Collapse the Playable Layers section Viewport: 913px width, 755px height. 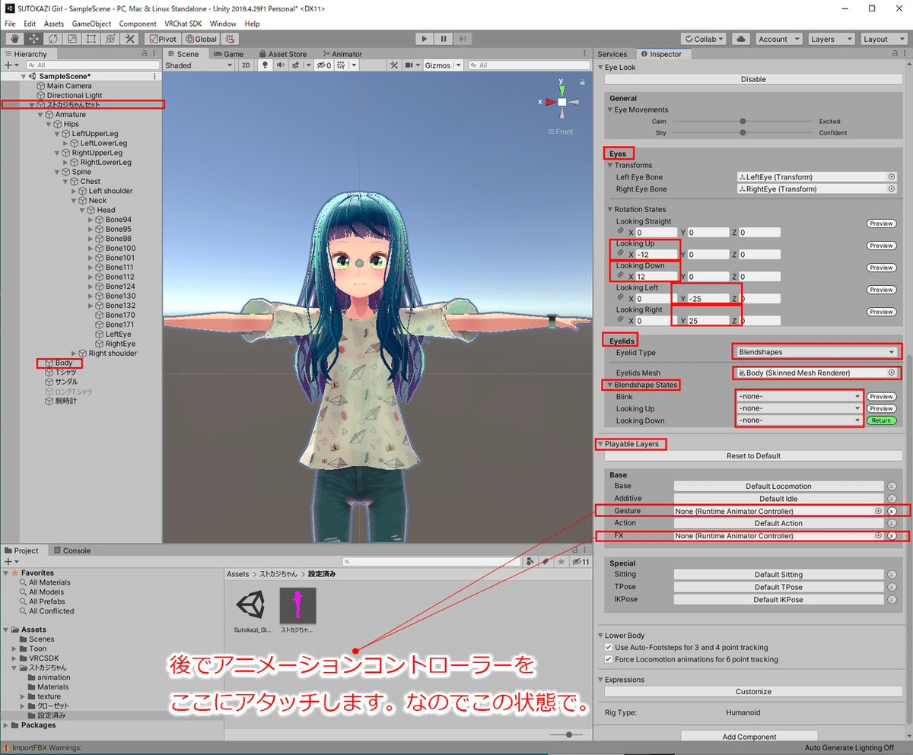click(x=600, y=444)
